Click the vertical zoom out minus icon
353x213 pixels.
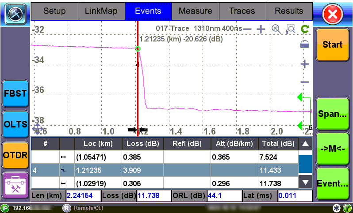point(304,82)
